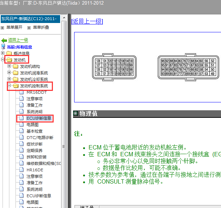Image resolution: width=221 pixels, height=208 pixels.
Task: Click 菜单折叠 to collapse menus
Action: 41,27
